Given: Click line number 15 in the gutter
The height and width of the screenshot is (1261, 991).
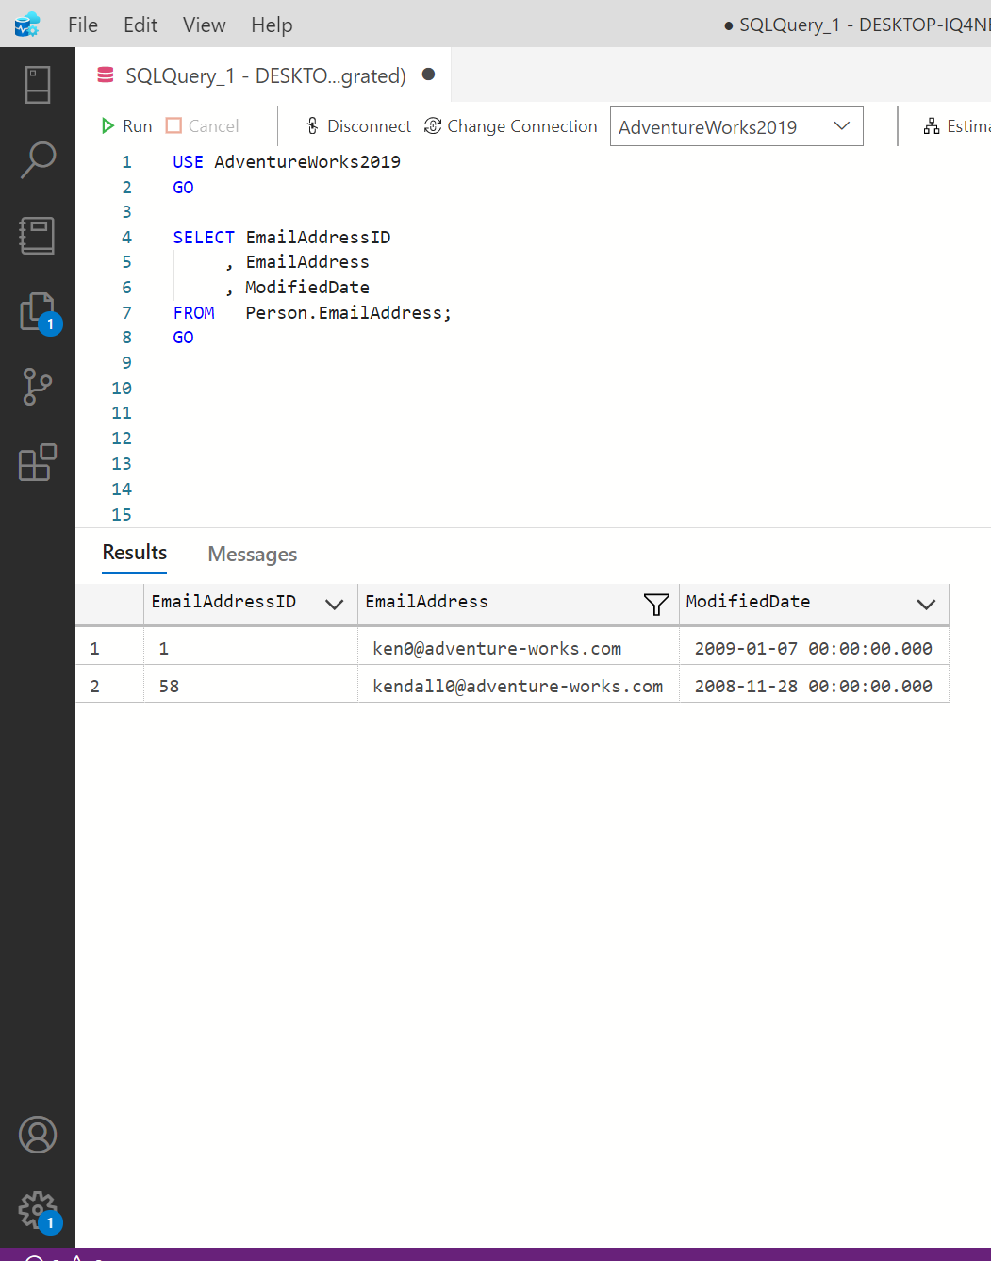Looking at the screenshot, I should click(x=122, y=515).
